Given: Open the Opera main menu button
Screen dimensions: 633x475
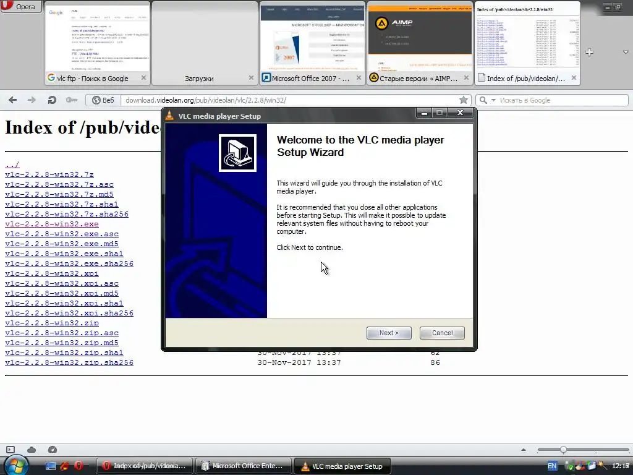Looking at the screenshot, I should pyautogui.click(x=21, y=6).
